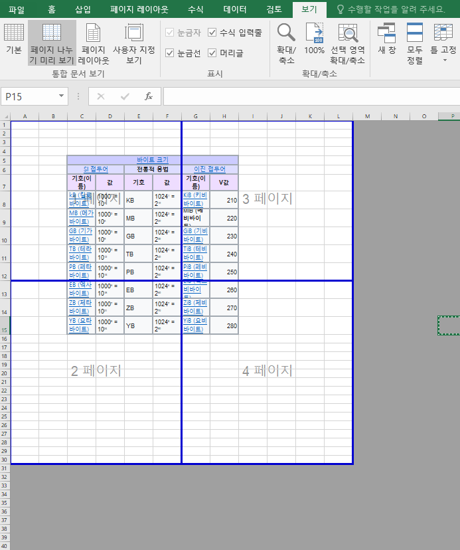Click the Insert Function fx button

click(x=149, y=96)
